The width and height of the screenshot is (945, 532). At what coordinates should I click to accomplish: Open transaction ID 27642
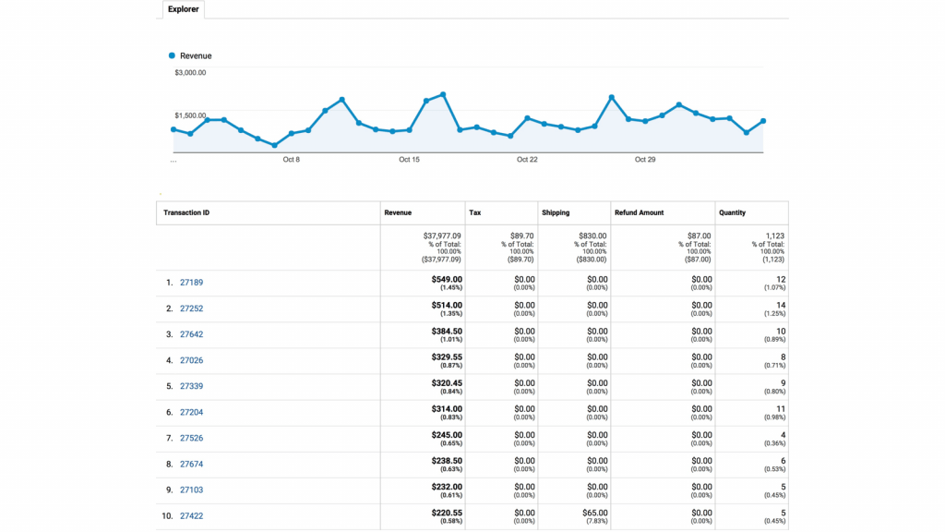191,334
